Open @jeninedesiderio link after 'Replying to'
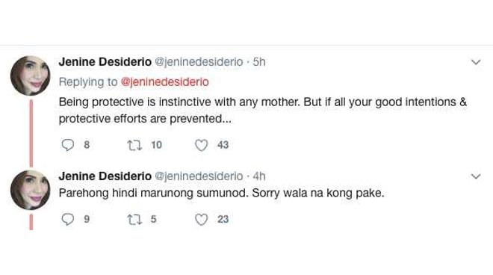This screenshot has height=275, width=493. 165,81
